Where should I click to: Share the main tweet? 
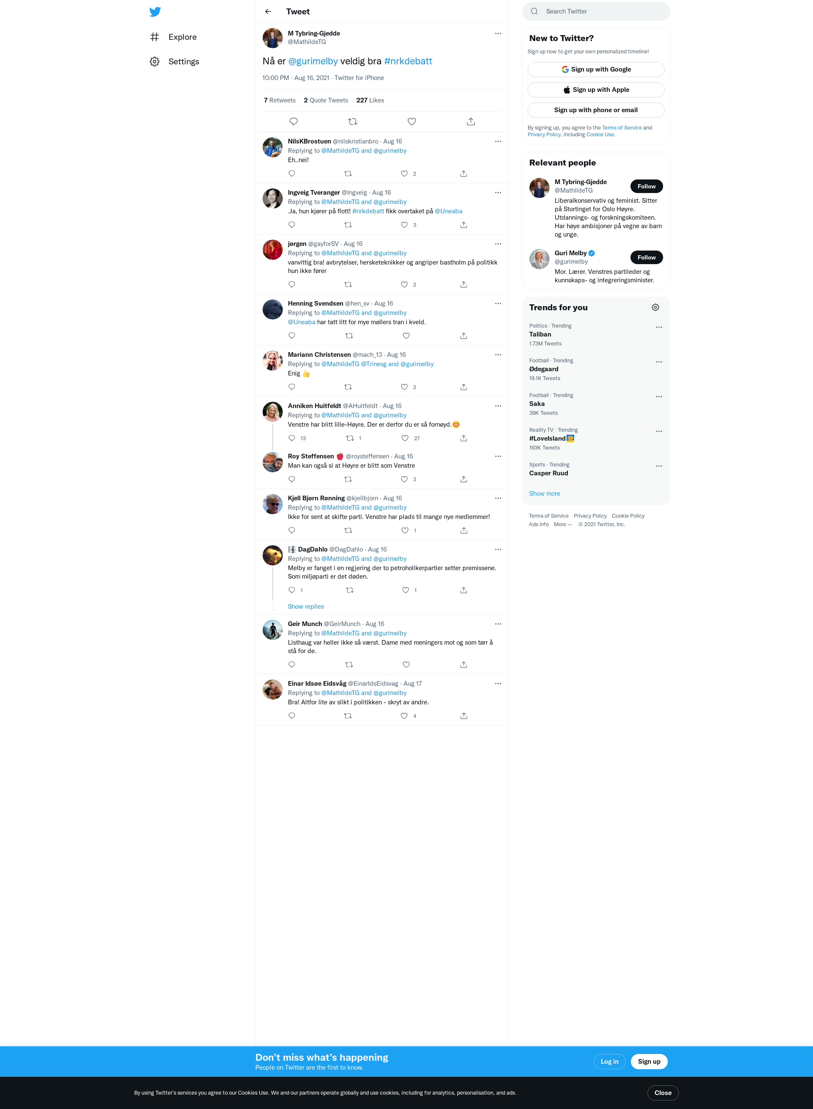click(x=471, y=121)
